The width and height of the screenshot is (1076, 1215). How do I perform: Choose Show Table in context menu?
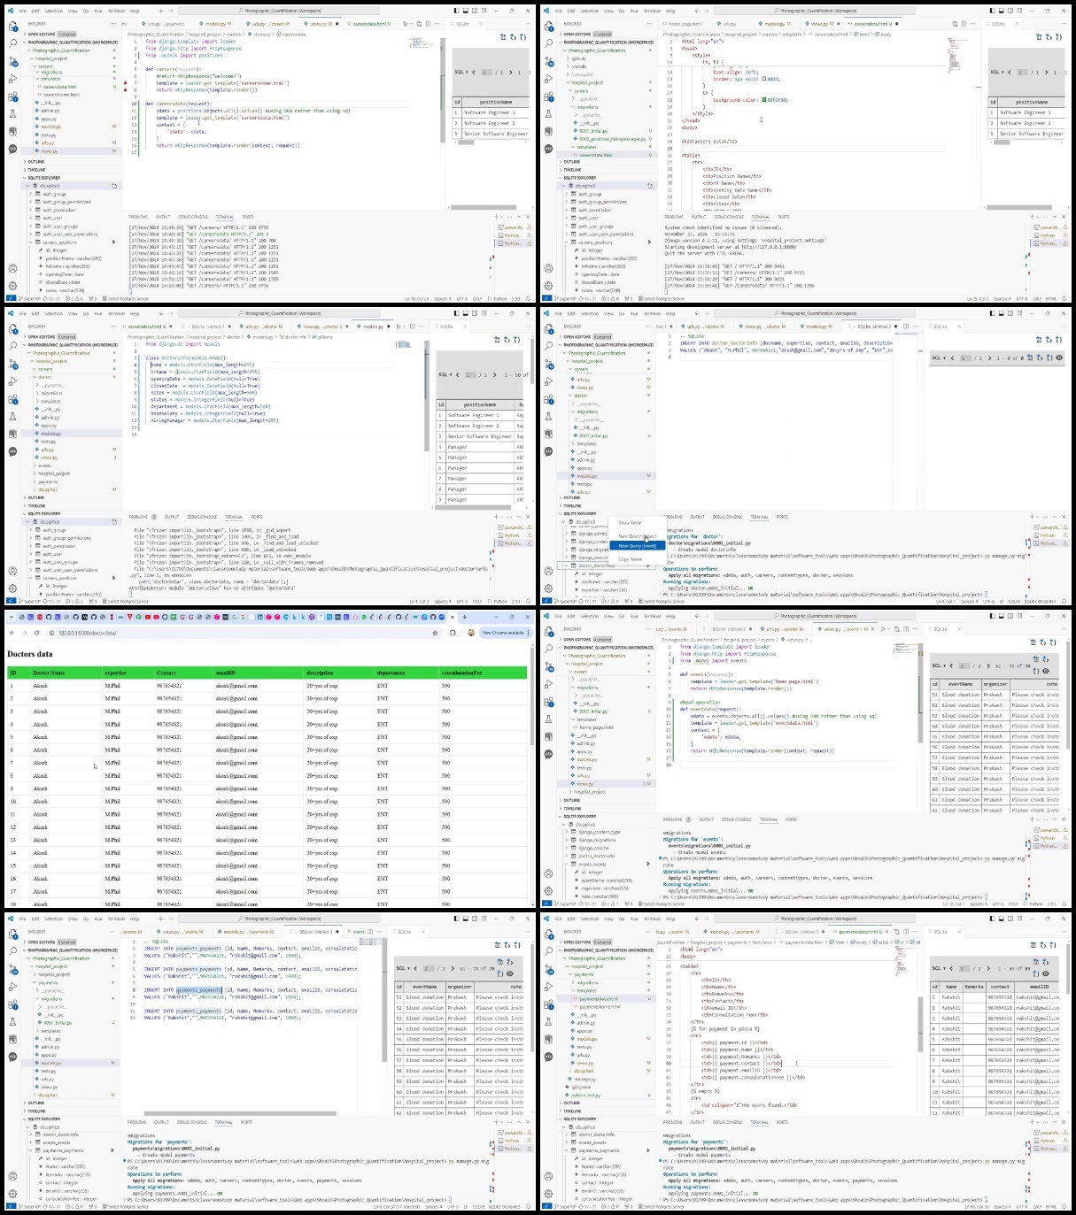pos(630,523)
